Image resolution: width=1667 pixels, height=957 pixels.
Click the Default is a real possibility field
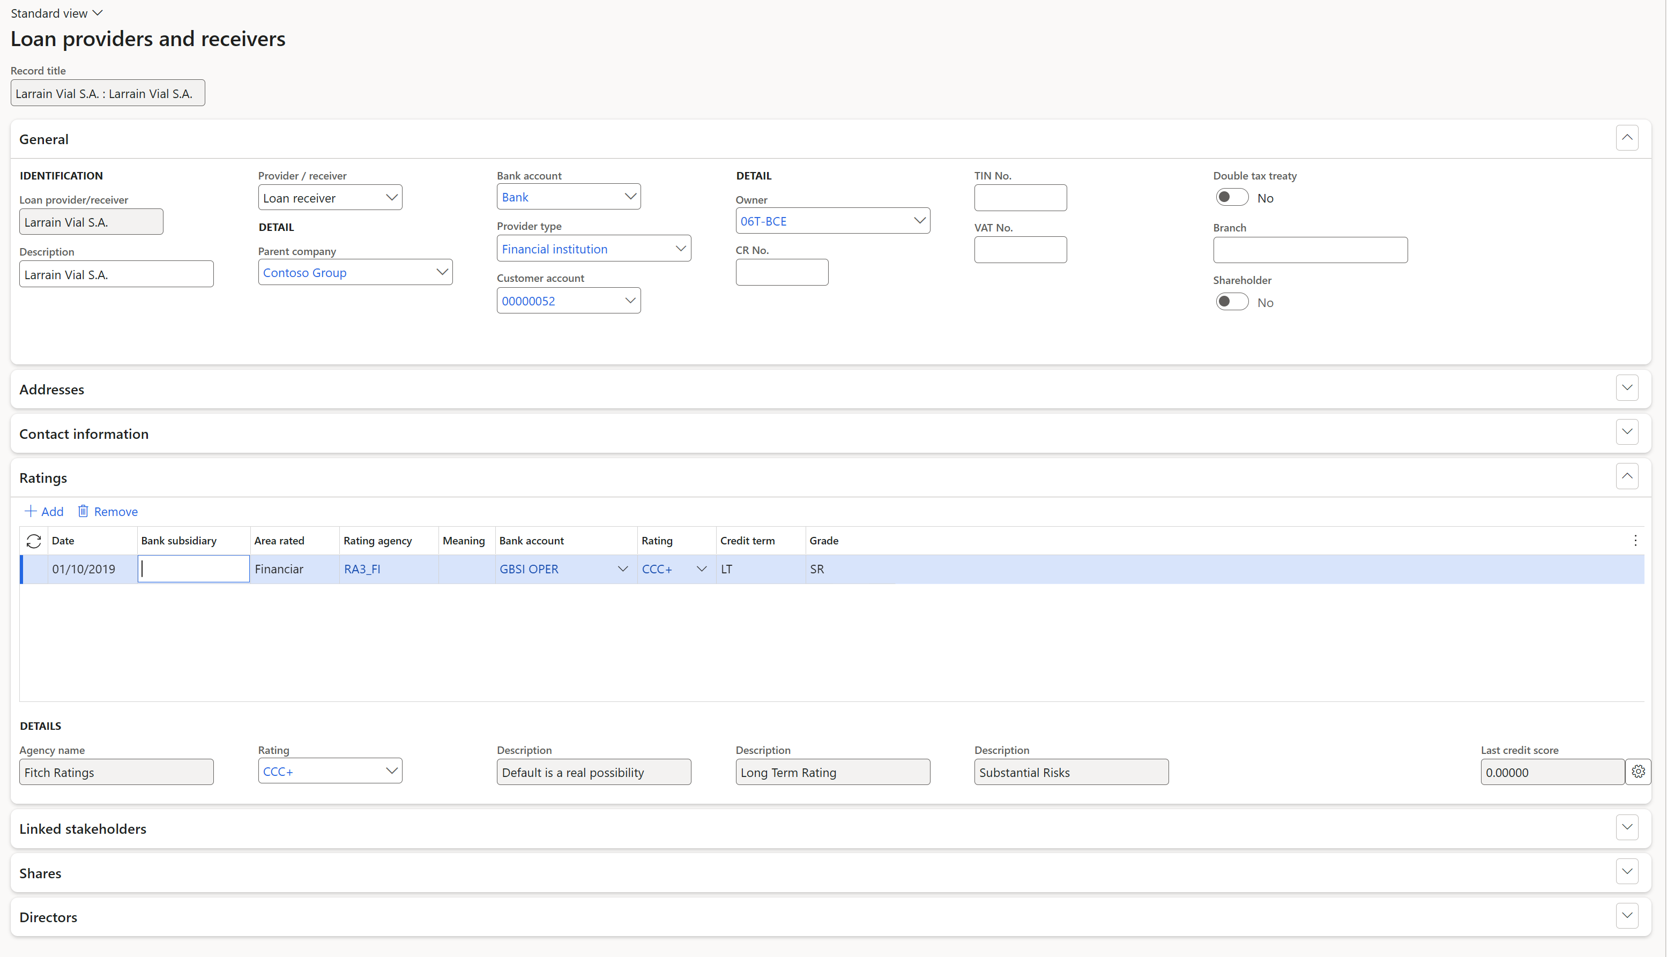pyautogui.click(x=593, y=772)
